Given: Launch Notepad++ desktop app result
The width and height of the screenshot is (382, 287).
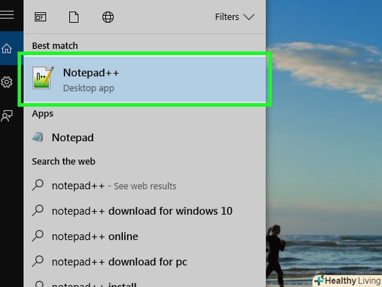Looking at the screenshot, I should 145,79.
